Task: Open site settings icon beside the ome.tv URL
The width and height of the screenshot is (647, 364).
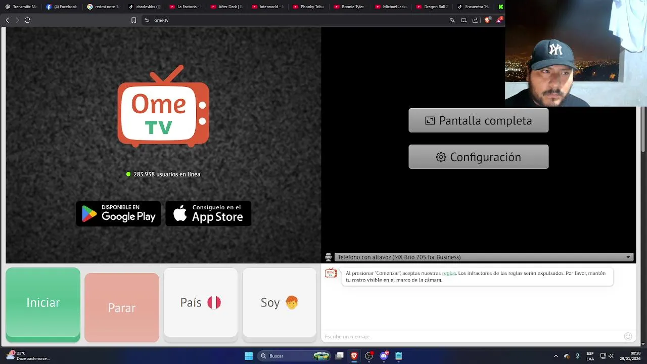Action: [x=147, y=20]
